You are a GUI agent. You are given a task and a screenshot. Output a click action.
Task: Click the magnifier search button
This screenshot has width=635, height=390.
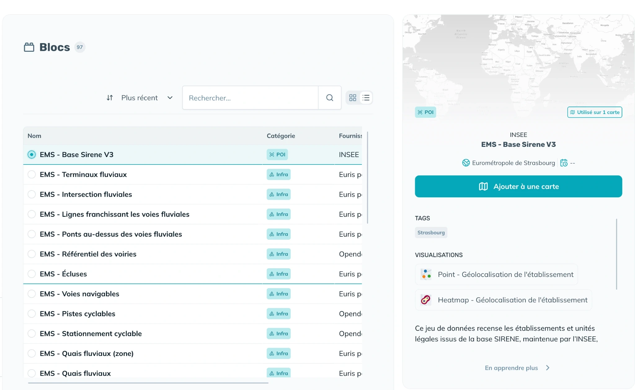pyautogui.click(x=330, y=98)
